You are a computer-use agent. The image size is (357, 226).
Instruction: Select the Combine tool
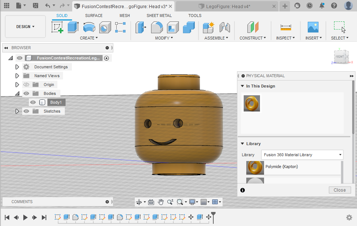[x=189, y=27]
